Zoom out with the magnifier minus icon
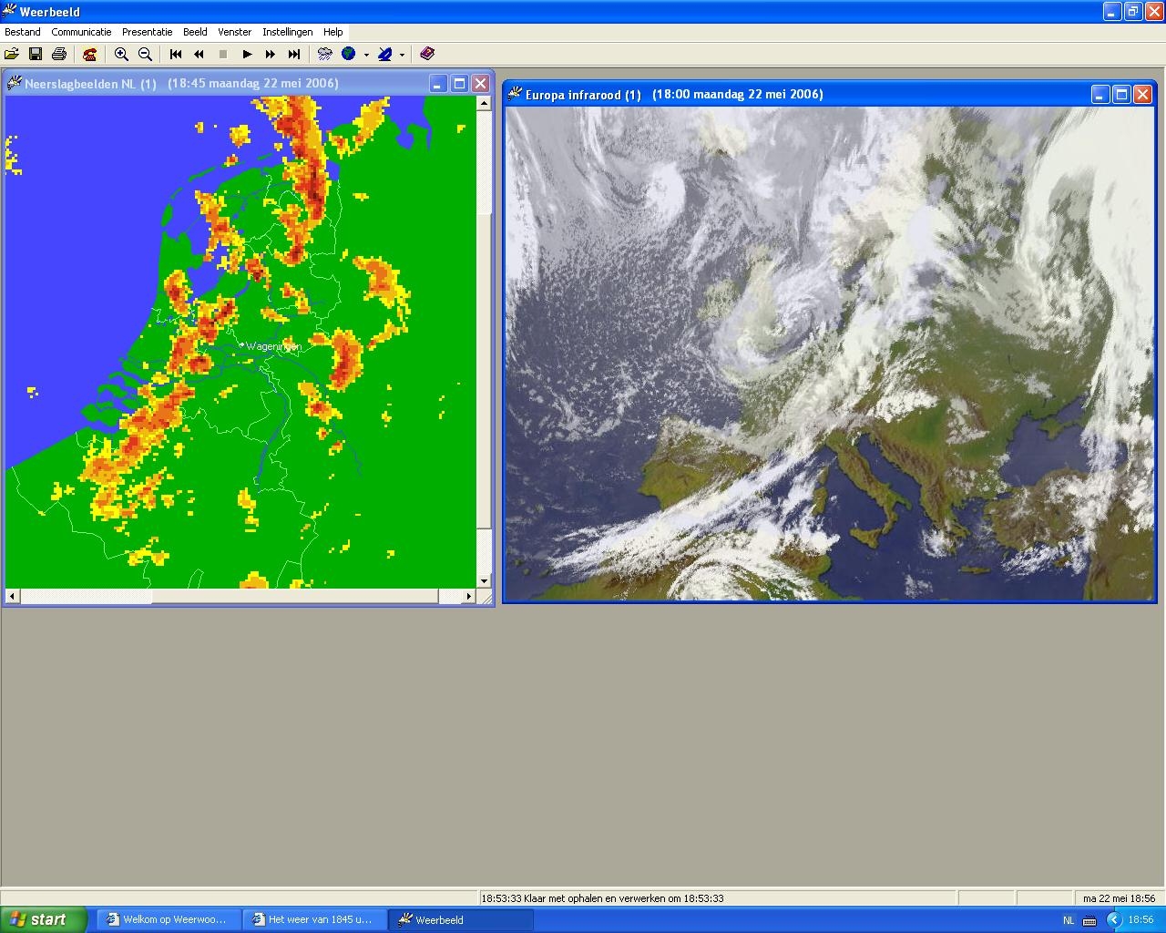This screenshot has height=933, width=1166. [x=145, y=55]
